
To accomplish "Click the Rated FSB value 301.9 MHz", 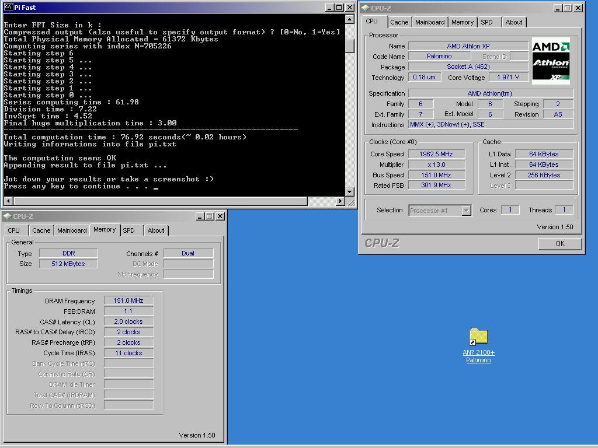I will click(437, 185).
